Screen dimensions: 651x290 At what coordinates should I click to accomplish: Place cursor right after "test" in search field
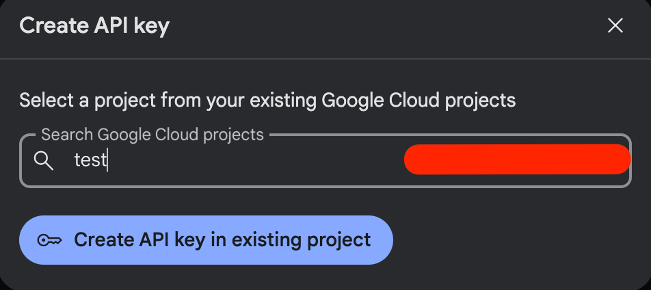tap(108, 160)
